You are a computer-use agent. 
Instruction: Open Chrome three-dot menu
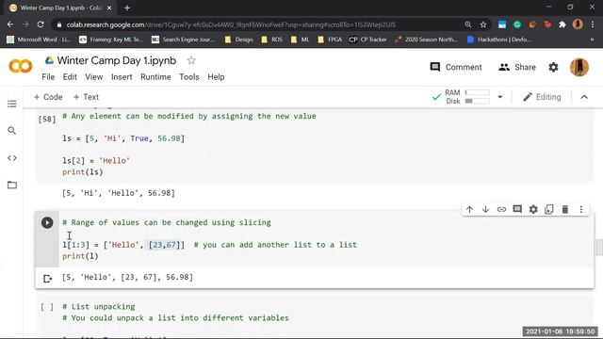[593, 24]
